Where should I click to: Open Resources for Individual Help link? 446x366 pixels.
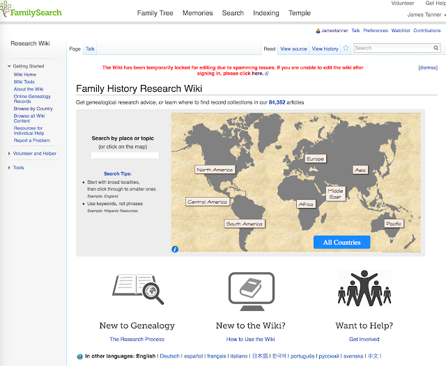29,131
